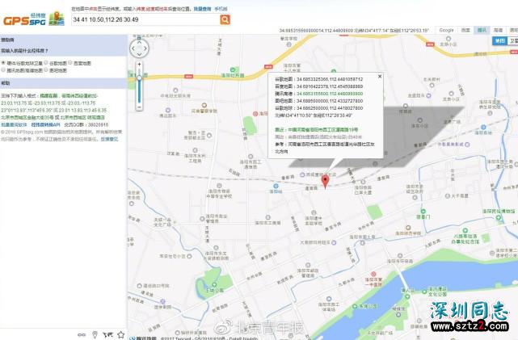Click the world map icon at bottom
The height and width of the screenshot is (340, 518).
pyautogui.click(x=107, y=334)
